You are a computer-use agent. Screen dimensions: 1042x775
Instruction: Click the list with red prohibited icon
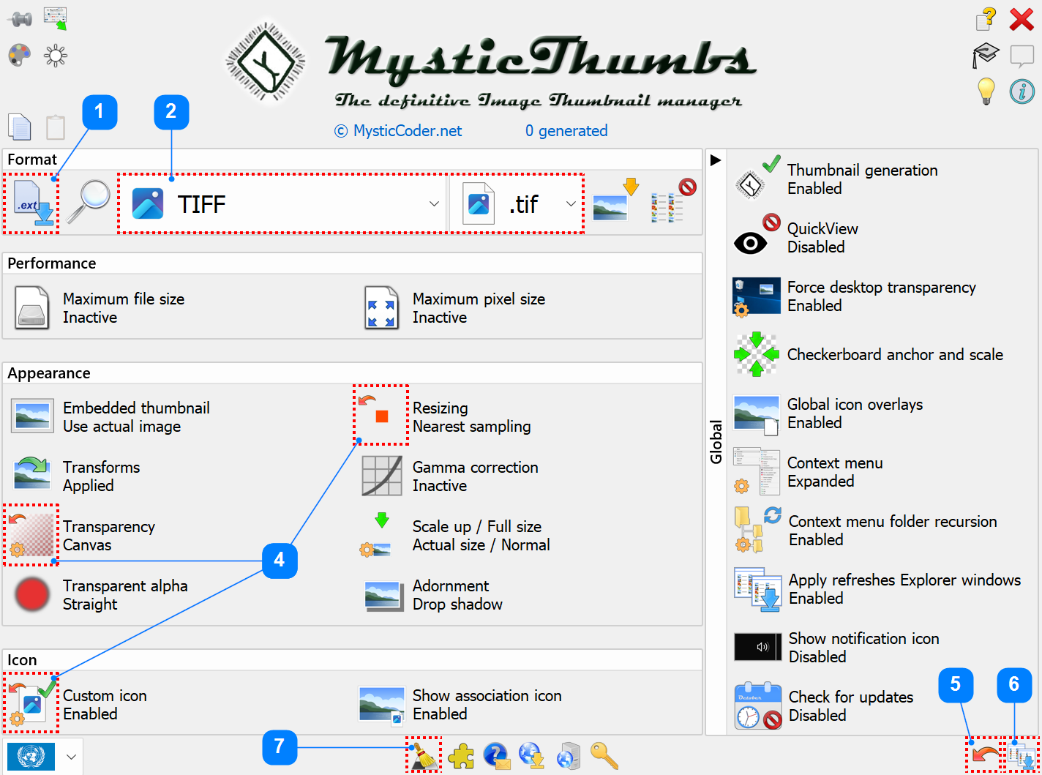(x=672, y=201)
